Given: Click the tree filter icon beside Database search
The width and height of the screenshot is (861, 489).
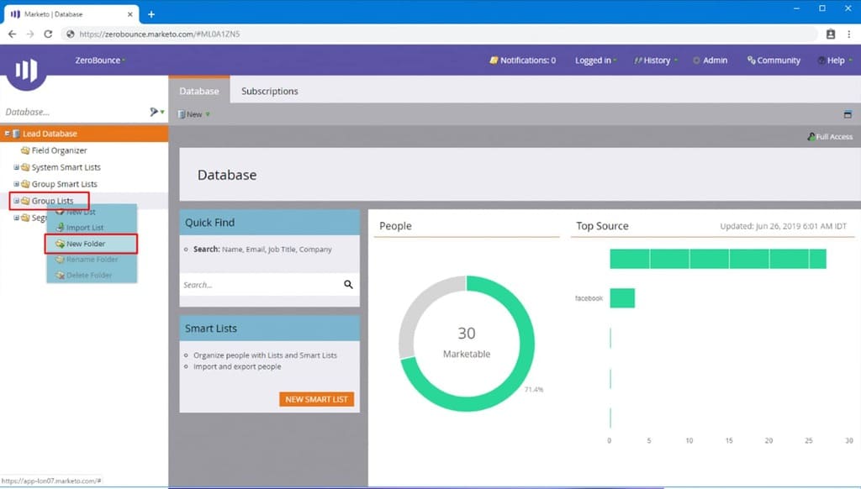Looking at the screenshot, I should coord(156,112).
